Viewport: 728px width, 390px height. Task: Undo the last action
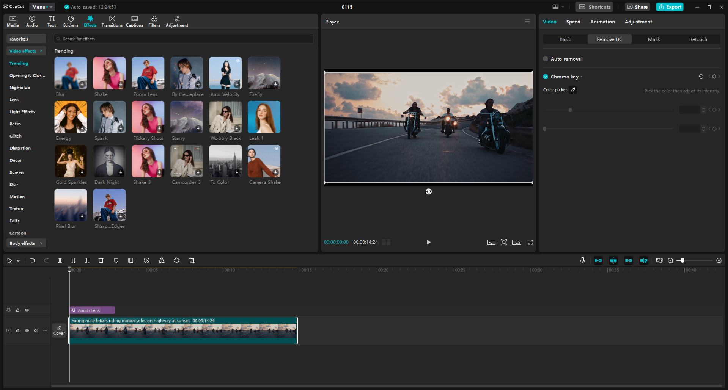(x=32, y=260)
